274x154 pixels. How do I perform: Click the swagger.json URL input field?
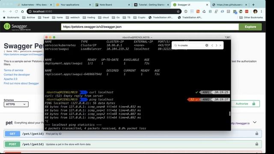[x=150, y=27]
